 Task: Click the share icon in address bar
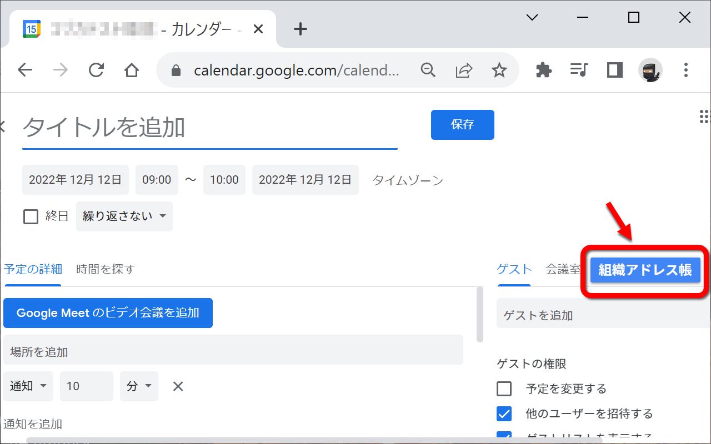(464, 70)
